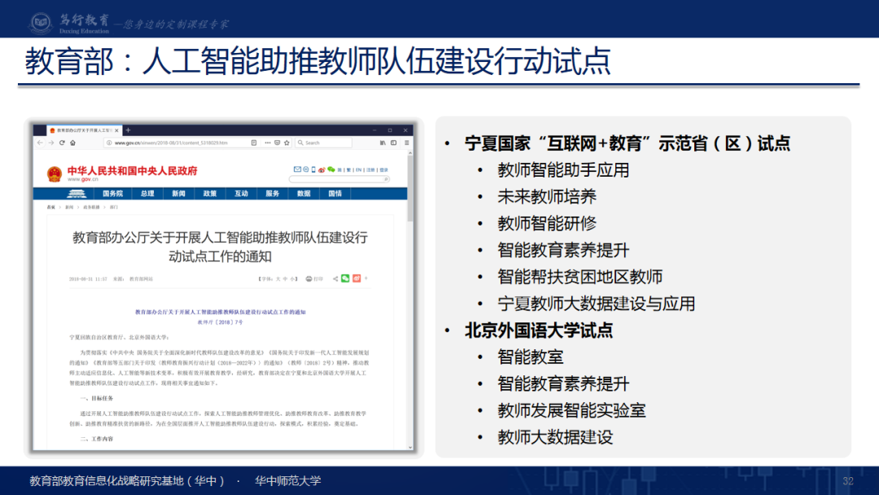Screen dimensions: 879x495
Task: Click the national emblem logo
Action: tap(55, 174)
